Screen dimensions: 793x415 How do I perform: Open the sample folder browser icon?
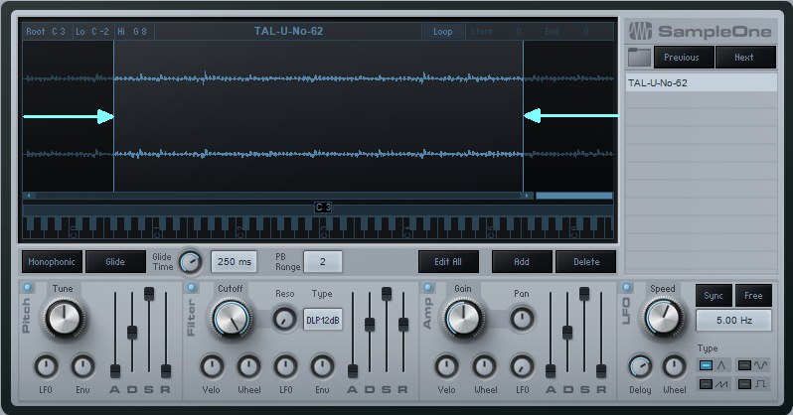pos(639,58)
